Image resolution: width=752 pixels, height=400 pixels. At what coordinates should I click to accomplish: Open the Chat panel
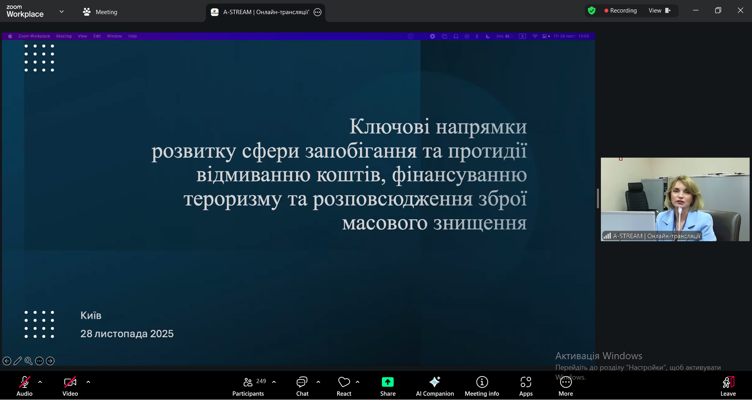(x=302, y=386)
